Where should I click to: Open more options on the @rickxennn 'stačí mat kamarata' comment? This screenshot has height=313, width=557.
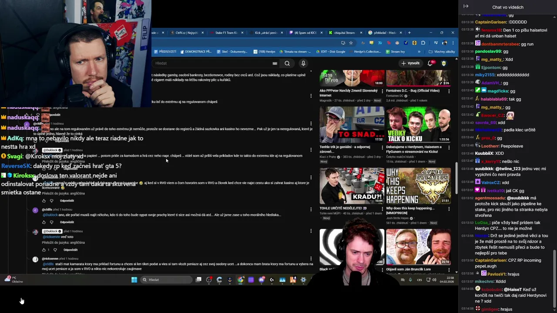(311, 259)
